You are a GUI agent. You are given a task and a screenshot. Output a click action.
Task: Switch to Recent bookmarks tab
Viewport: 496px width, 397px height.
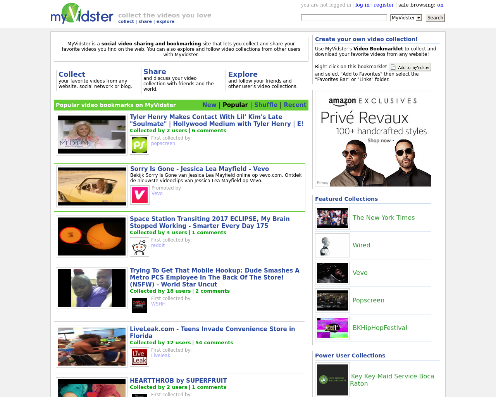(295, 105)
